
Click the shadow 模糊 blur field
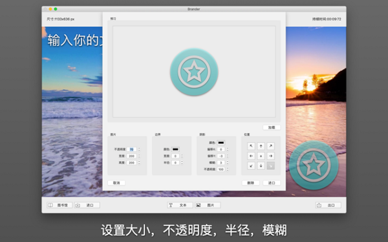coord(221,163)
